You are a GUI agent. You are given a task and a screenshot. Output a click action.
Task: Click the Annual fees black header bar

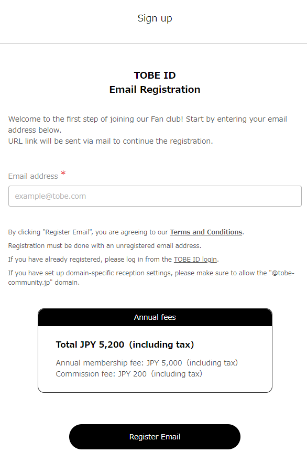coord(155,317)
